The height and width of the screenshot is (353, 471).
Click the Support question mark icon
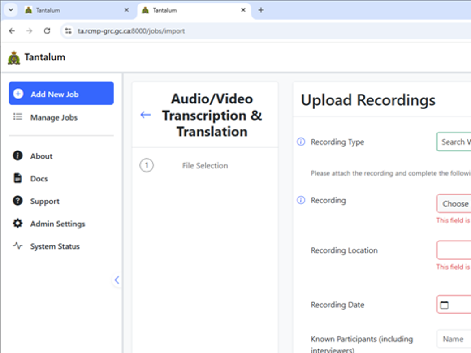click(x=17, y=201)
